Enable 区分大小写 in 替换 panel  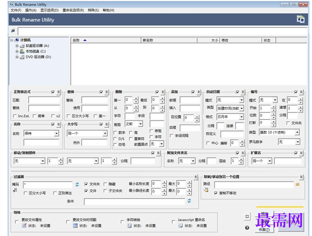pos(68,116)
